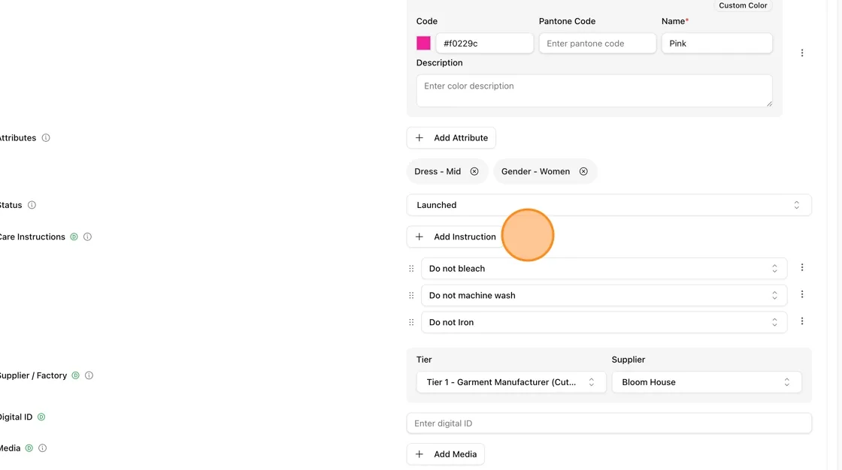Image resolution: width=842 pixels, height=470 pixels.
Task: Edit the color Name field
Action: 717,44
